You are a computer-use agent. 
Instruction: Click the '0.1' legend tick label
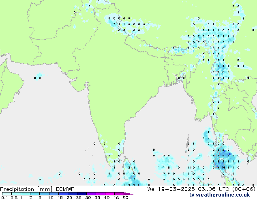[x=4, y=197]
